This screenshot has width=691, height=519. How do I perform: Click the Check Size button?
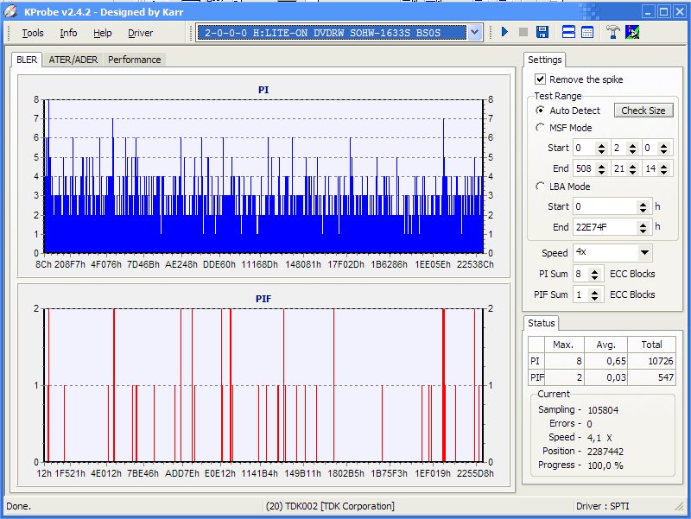643,111
